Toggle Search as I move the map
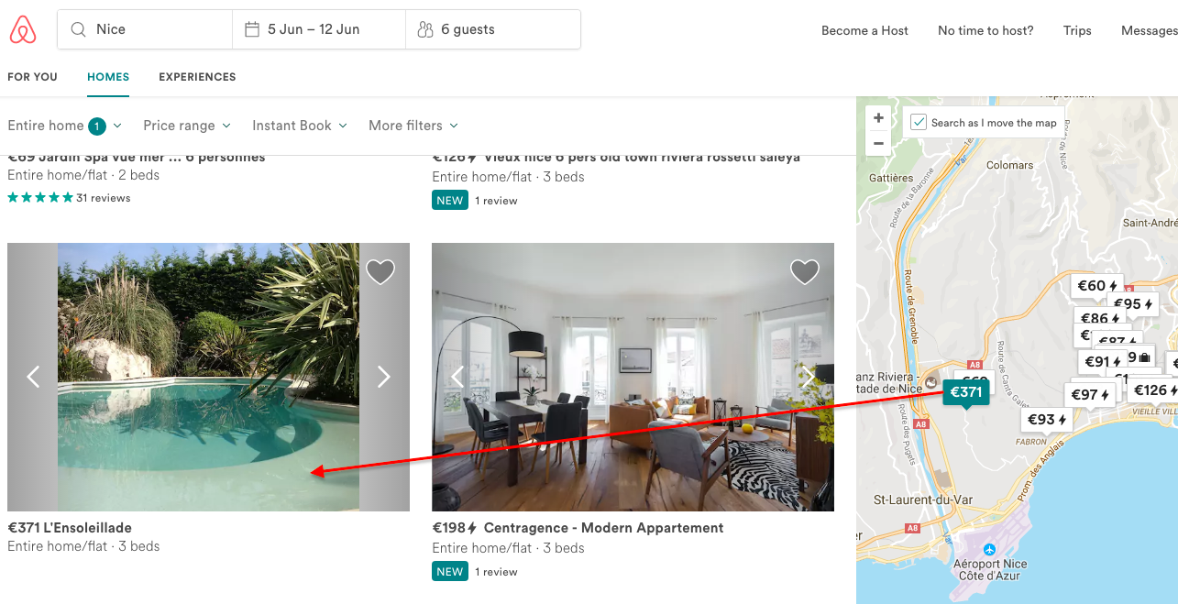1178x604 pixels. [919, 123]
